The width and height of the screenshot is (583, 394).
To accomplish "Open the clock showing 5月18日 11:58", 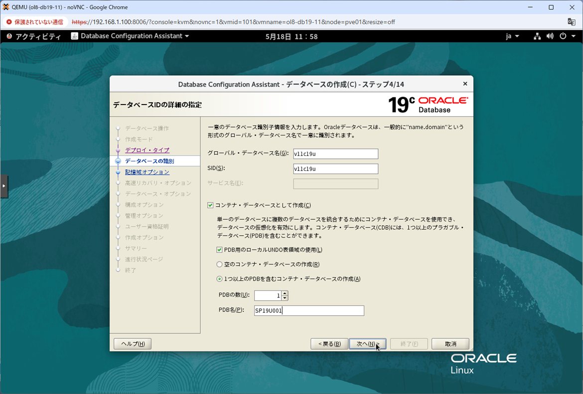I will (291, 36).
